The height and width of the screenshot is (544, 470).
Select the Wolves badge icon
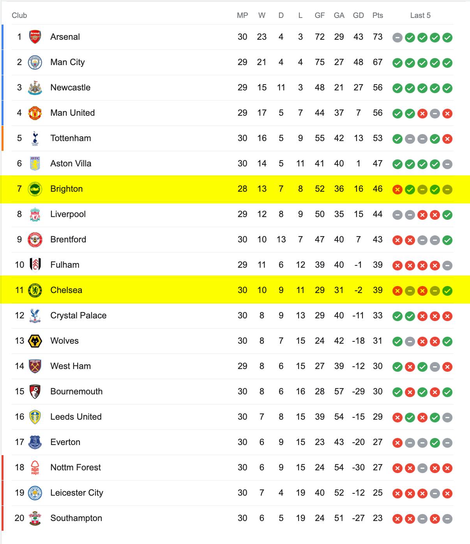tap(35, 341)
